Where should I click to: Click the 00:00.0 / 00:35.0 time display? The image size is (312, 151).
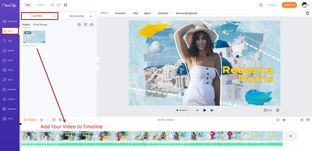166,120
